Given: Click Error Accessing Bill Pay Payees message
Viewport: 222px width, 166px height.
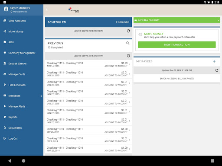Looking at the screenshot, I should [177, 79].
